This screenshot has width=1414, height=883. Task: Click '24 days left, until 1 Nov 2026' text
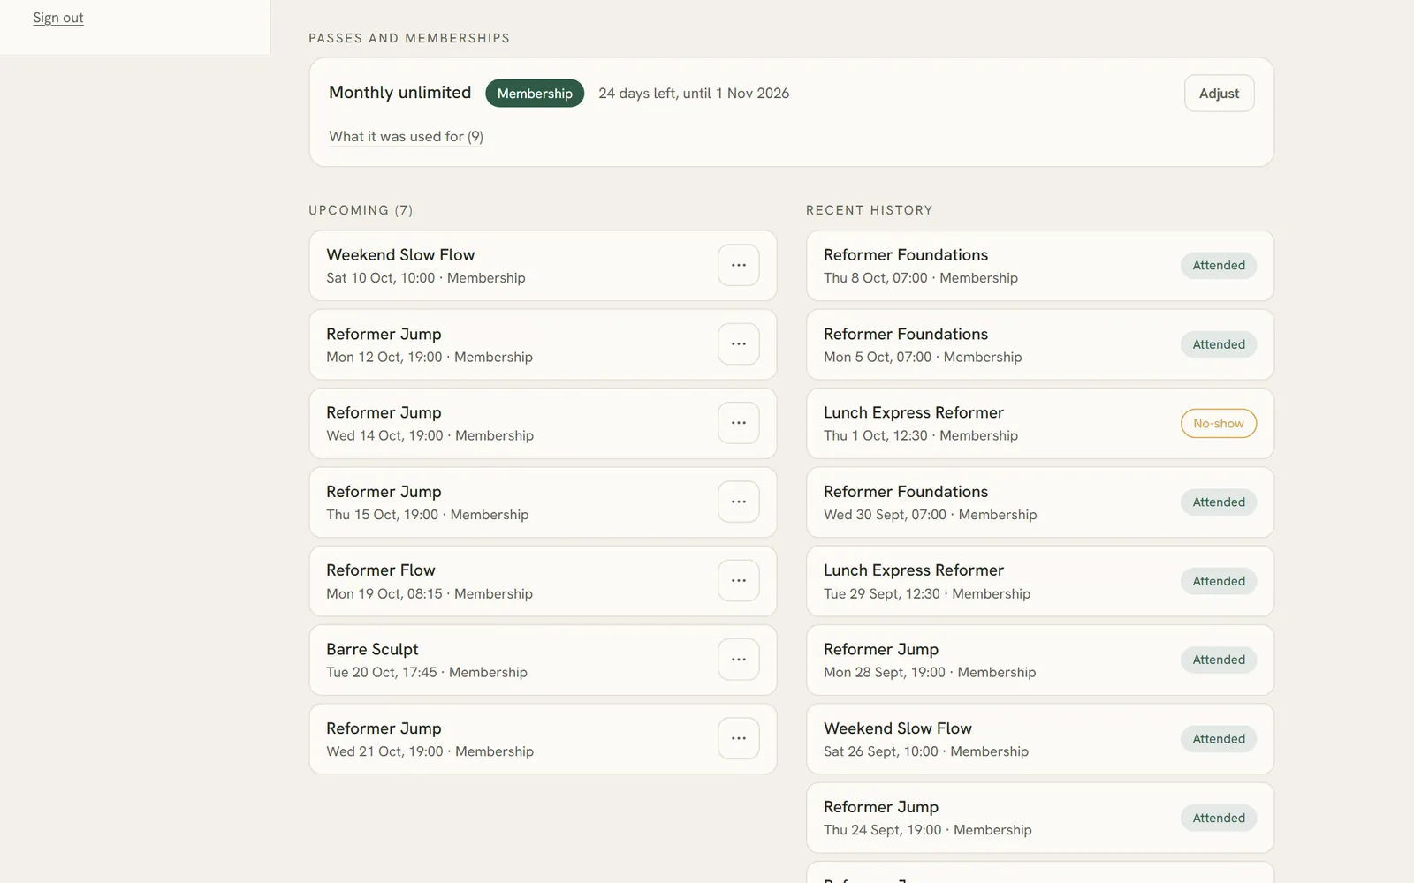(694, 94)
